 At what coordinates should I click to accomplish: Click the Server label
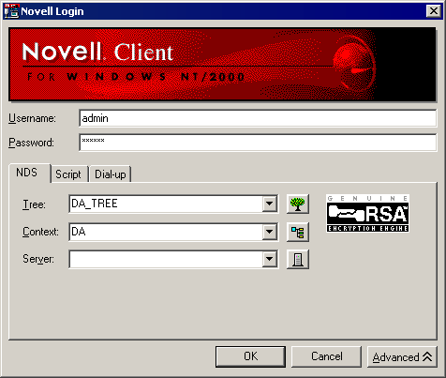38,259
